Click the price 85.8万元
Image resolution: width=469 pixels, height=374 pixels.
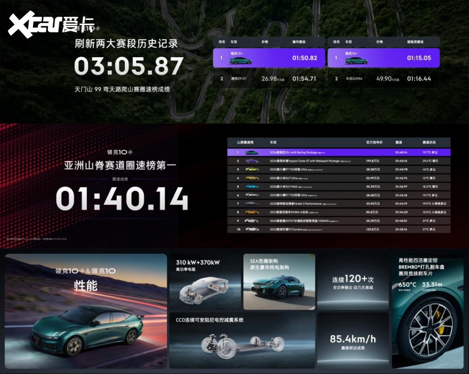click(x=372, y=212)
